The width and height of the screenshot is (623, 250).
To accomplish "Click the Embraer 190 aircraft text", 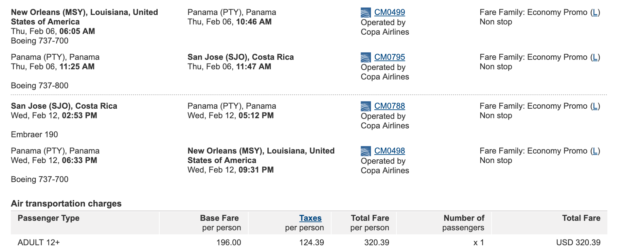I will 34,135.
